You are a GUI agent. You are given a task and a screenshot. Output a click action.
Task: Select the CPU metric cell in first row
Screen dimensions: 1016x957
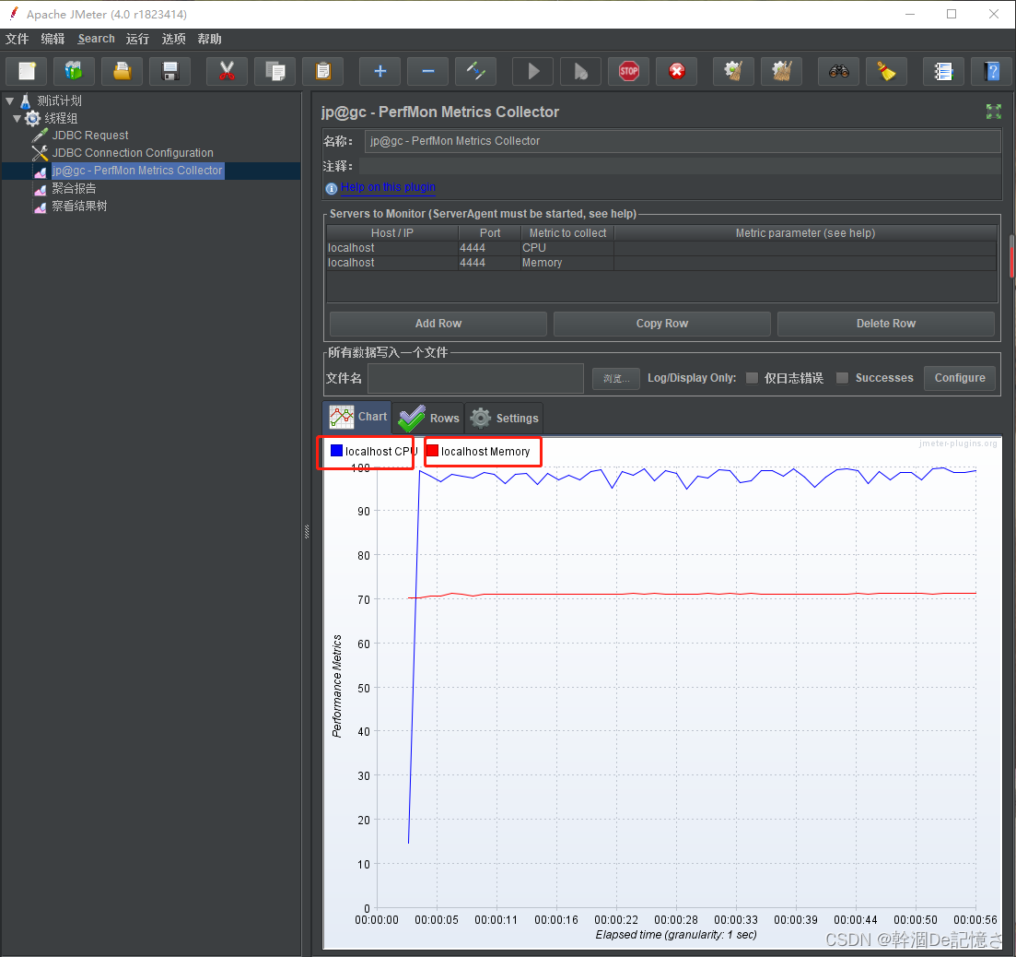[567, 248]
